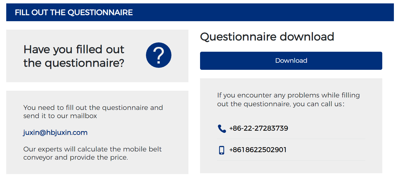Click the round question mark icon
Screen dimensions: 397x180
159,55
